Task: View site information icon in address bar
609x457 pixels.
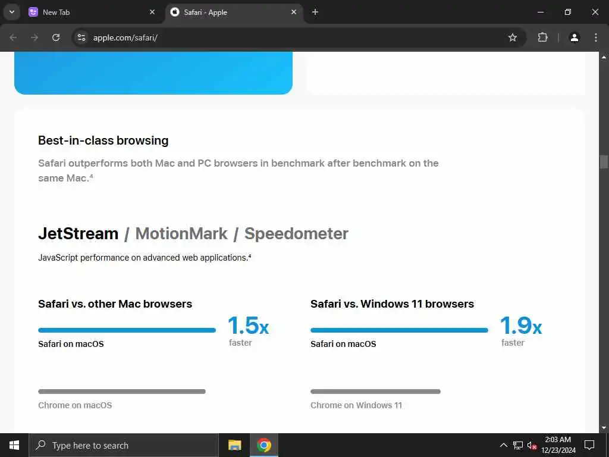Action: (x=81, y=37)
